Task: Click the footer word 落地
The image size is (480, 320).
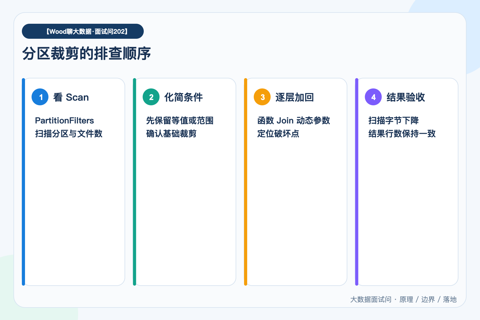Action: [x=450, y=299]
